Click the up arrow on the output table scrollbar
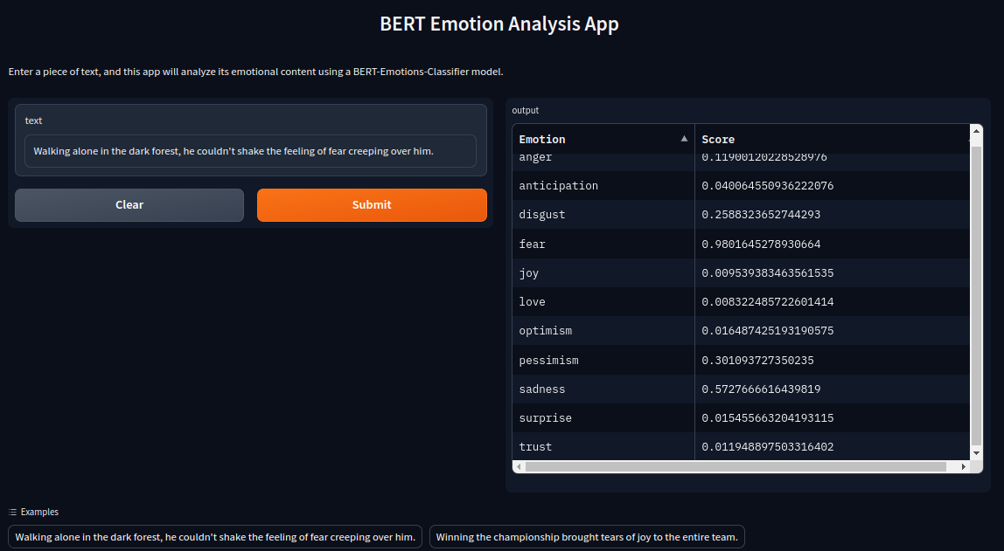 pos(975,130)
